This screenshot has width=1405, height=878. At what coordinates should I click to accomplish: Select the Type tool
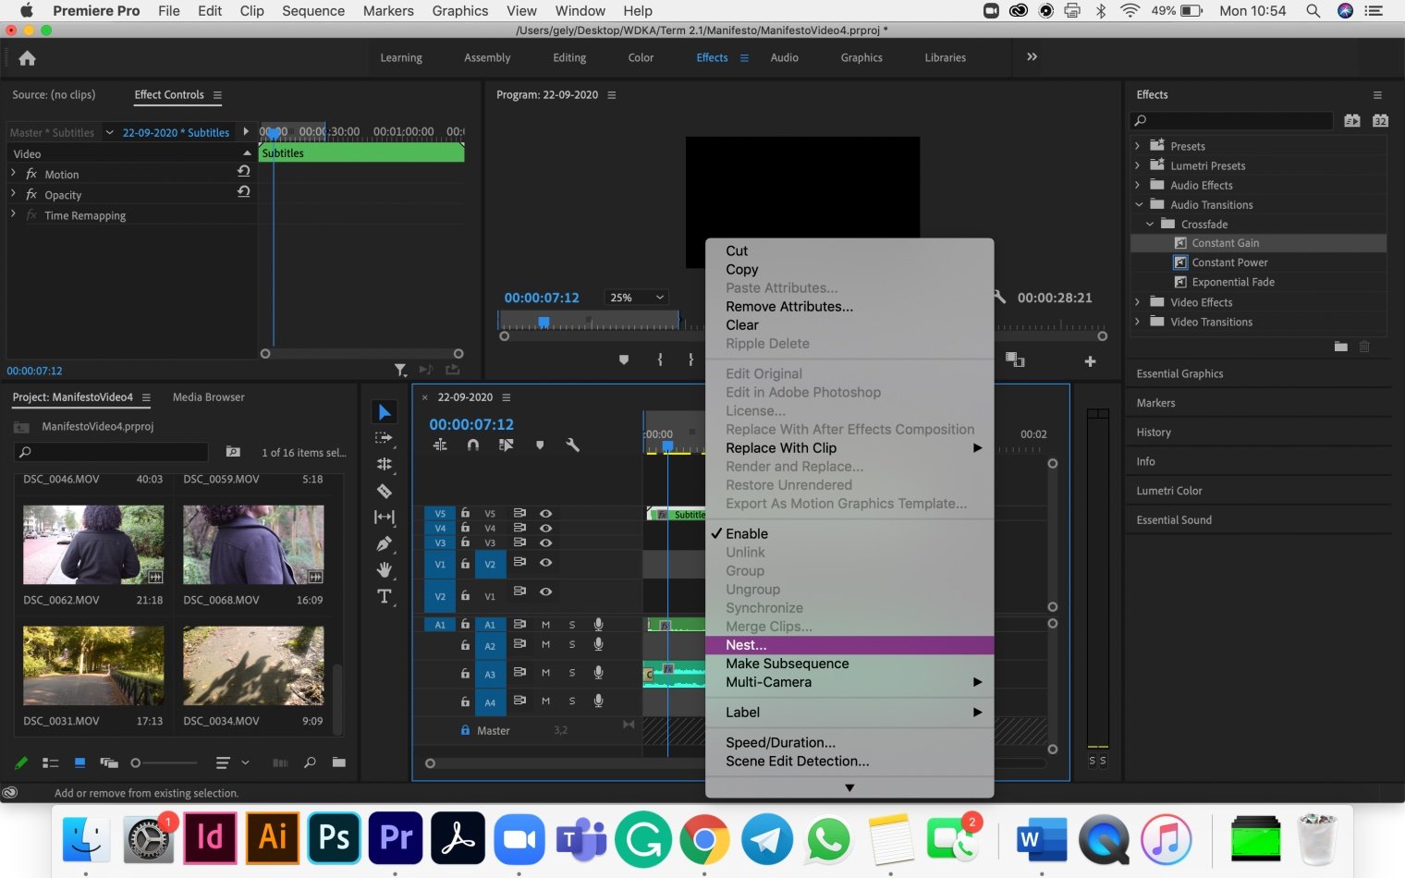(x=384, y=596)
